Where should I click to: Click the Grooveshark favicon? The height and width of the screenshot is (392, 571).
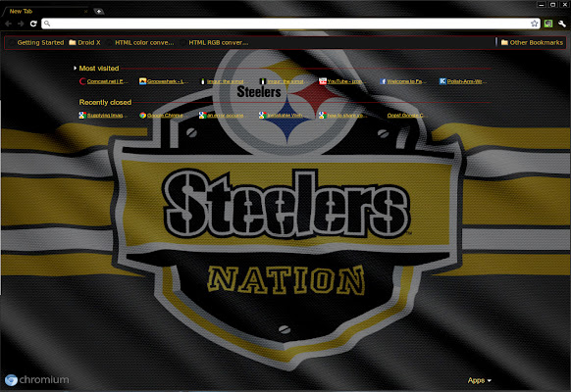(143, 81)
